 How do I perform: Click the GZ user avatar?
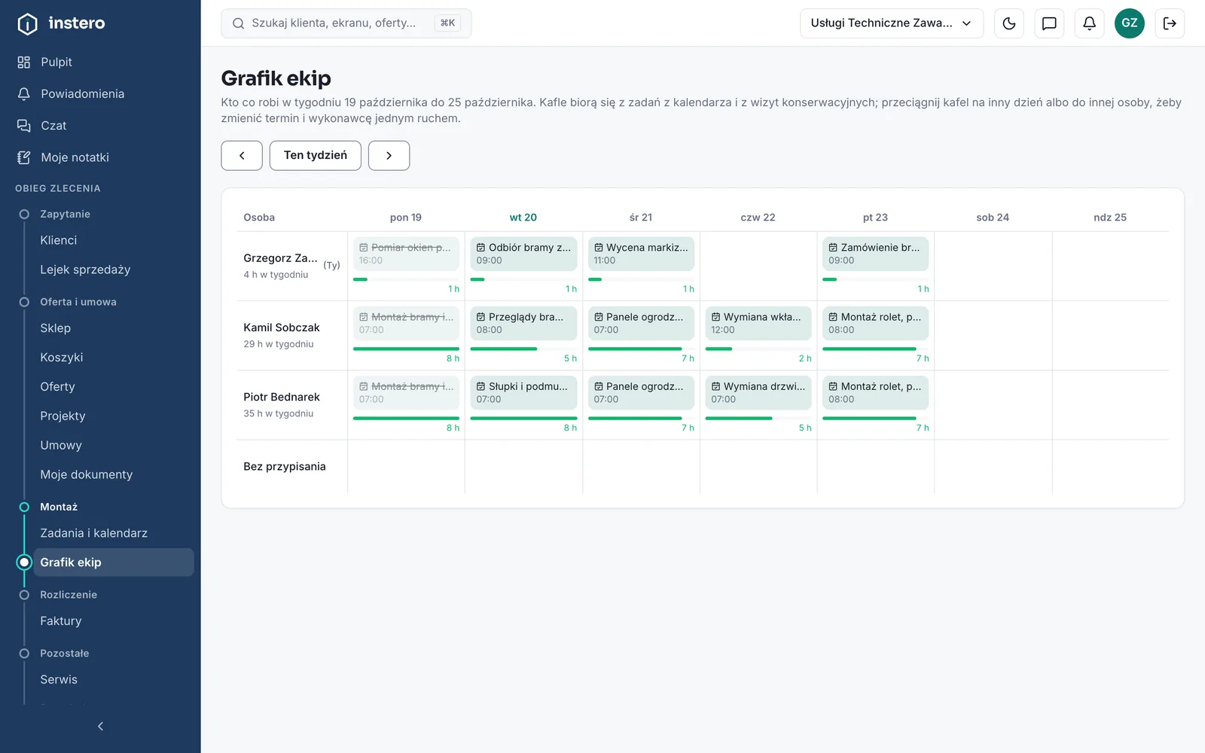1130,23
